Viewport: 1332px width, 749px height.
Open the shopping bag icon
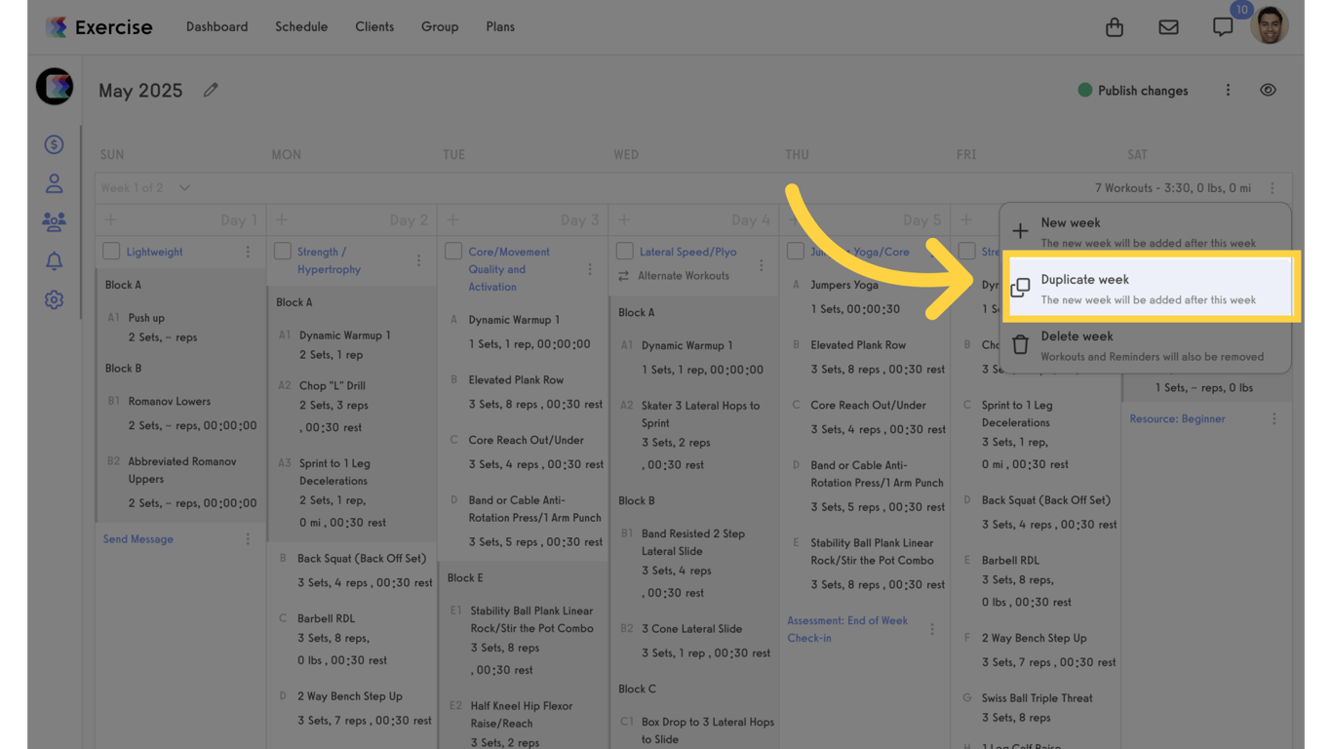(1115, 27)
